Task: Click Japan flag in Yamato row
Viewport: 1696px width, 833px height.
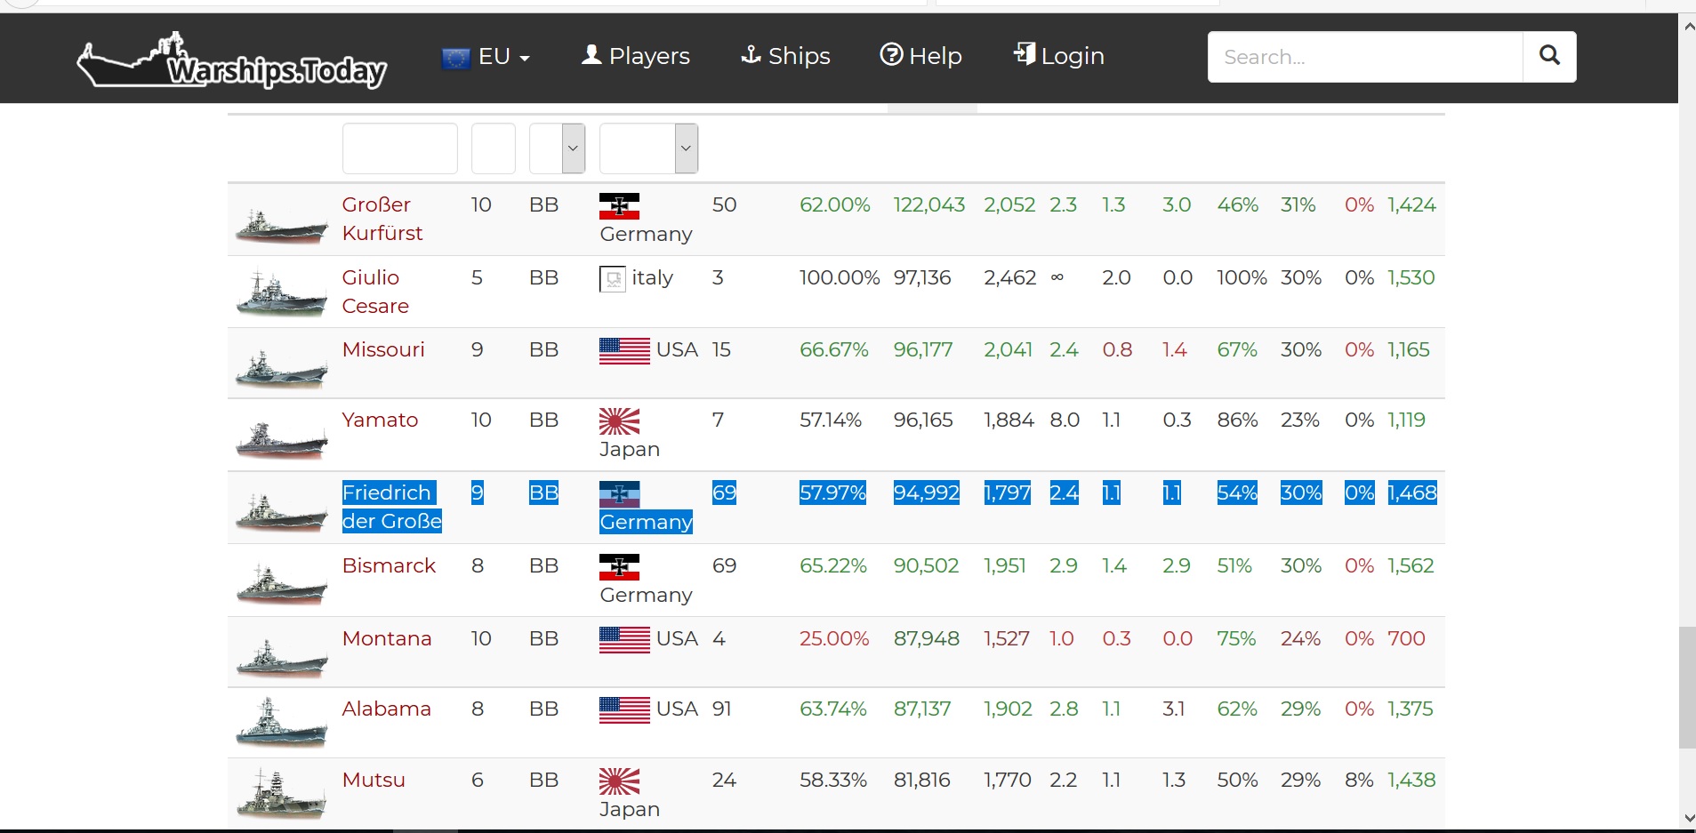Action: tap(620, 421)
